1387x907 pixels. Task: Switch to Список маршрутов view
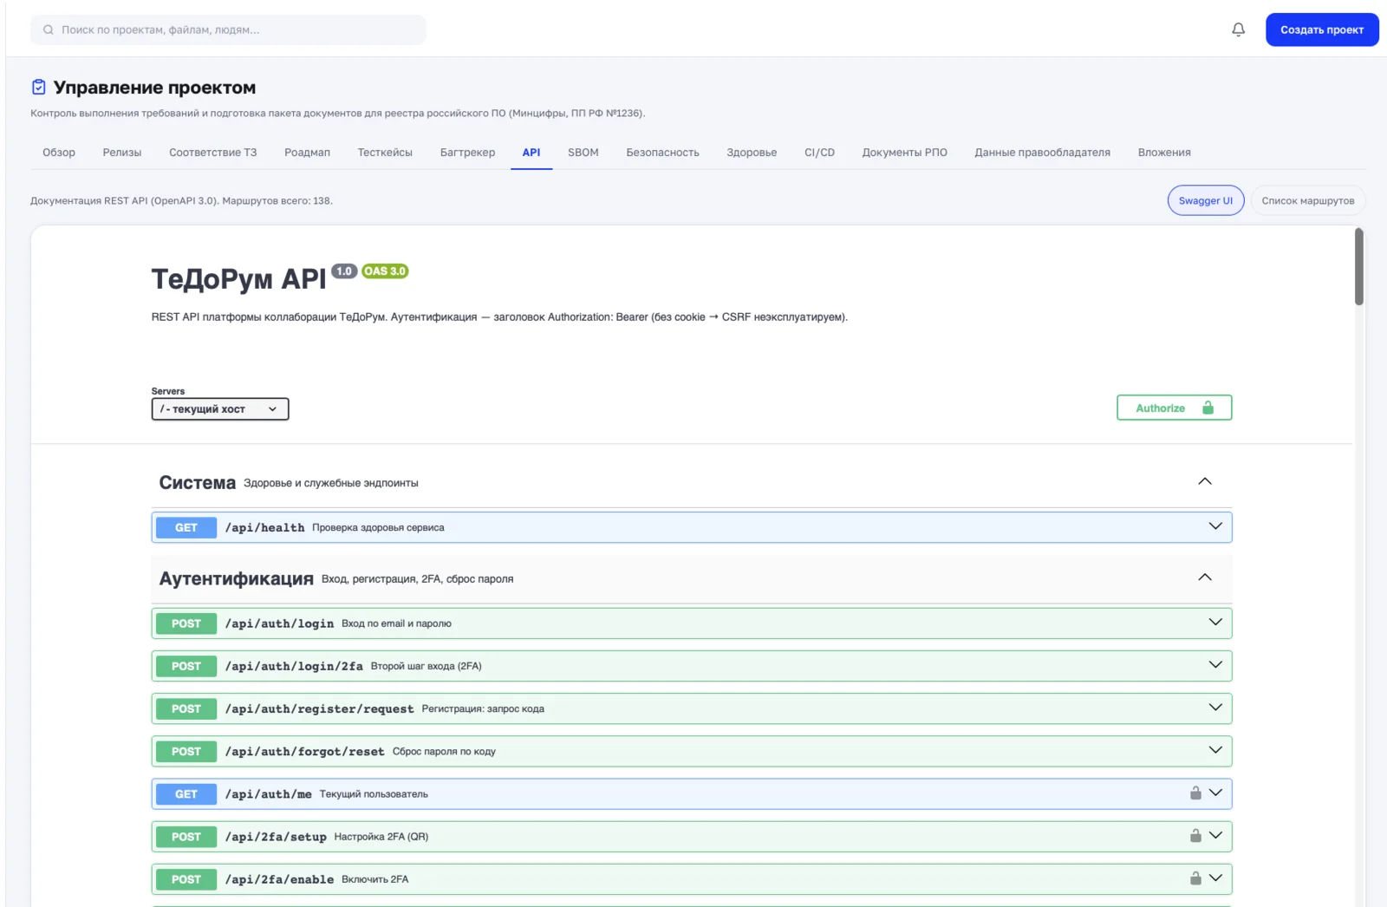[1308, 200]
